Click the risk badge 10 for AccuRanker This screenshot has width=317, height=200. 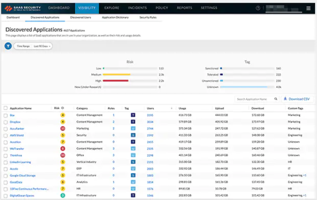tap(62, 129)
